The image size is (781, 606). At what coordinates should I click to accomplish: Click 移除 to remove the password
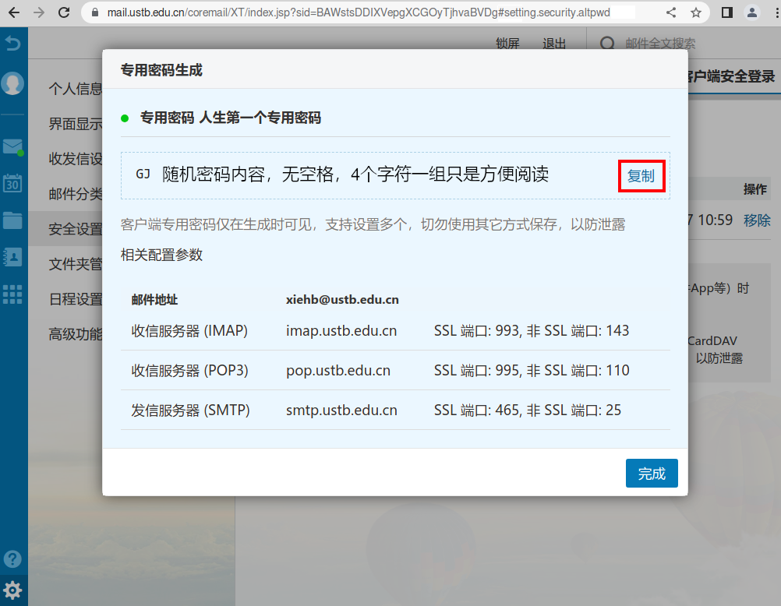click(x=757, y=220)
